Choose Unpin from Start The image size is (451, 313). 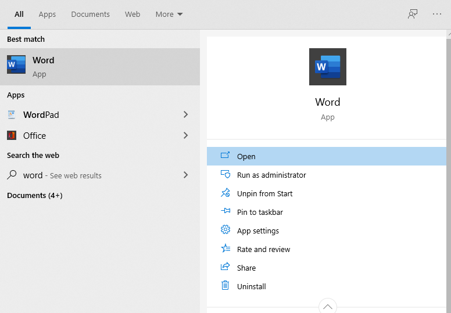(327, 193)
